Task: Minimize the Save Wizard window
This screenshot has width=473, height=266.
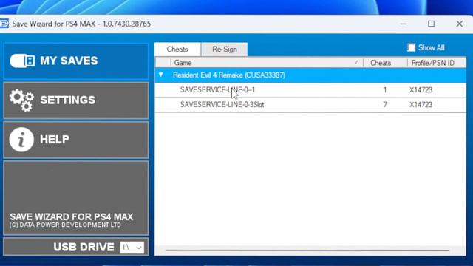Action: pyautogui.click(x=404, y=24)
